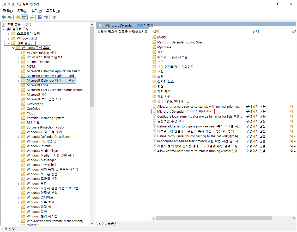Expand the Windows 설정 node
The width and height of the screenshot is (297, 232).
(9, 38)
